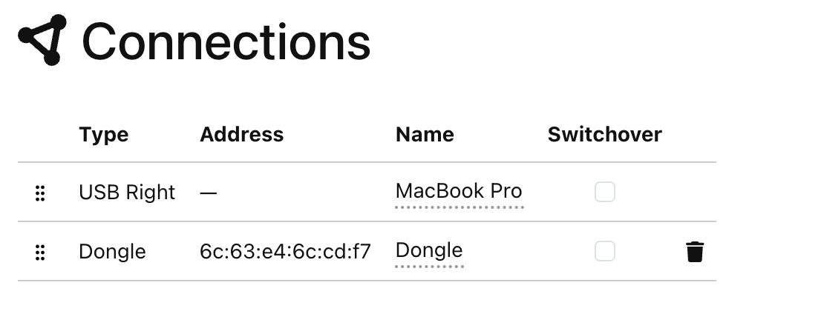Click the drag handle for Dongle row
This screenshot has width=824, height=314.
(40, 253)
